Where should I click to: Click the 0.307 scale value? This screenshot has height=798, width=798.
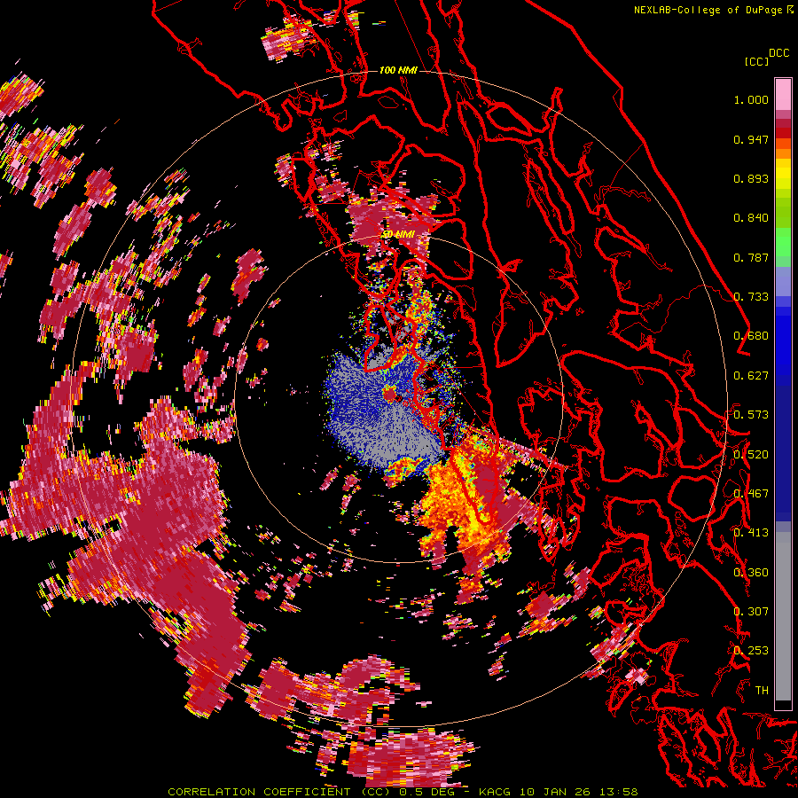pos(751,612)
